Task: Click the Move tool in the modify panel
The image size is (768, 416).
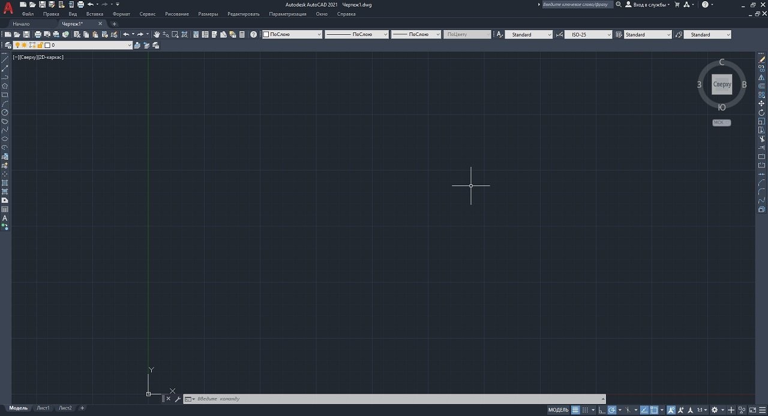Action: coord(761,103)
